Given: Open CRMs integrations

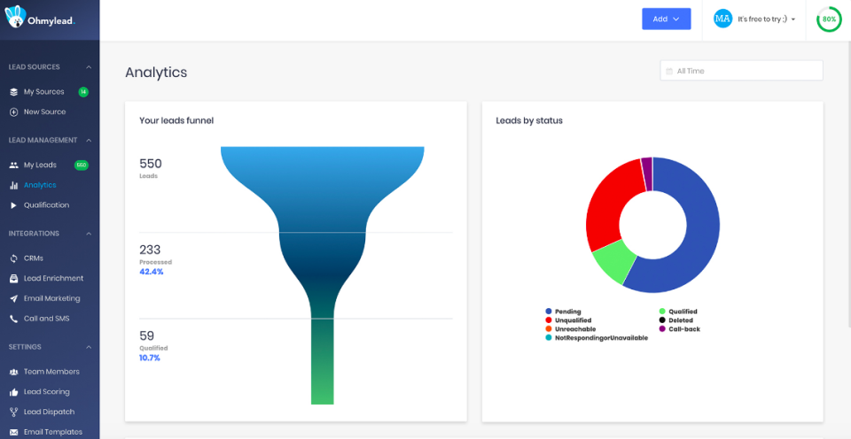Looking at the screenshot, I should click(x=33, y=258).
